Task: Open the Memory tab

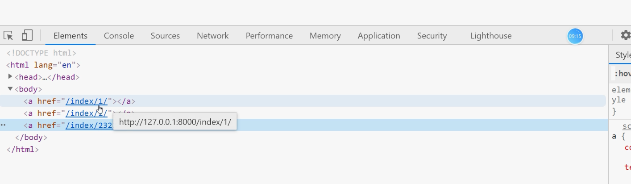Action: point(325,36)
